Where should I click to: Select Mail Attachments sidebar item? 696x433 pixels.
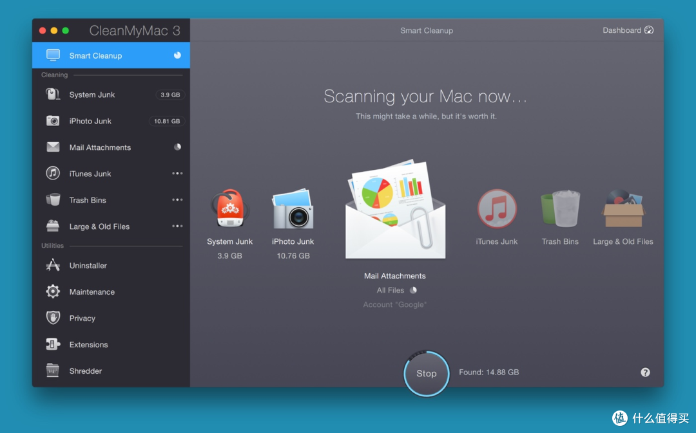pyautogui.click(x=111, y=147)
